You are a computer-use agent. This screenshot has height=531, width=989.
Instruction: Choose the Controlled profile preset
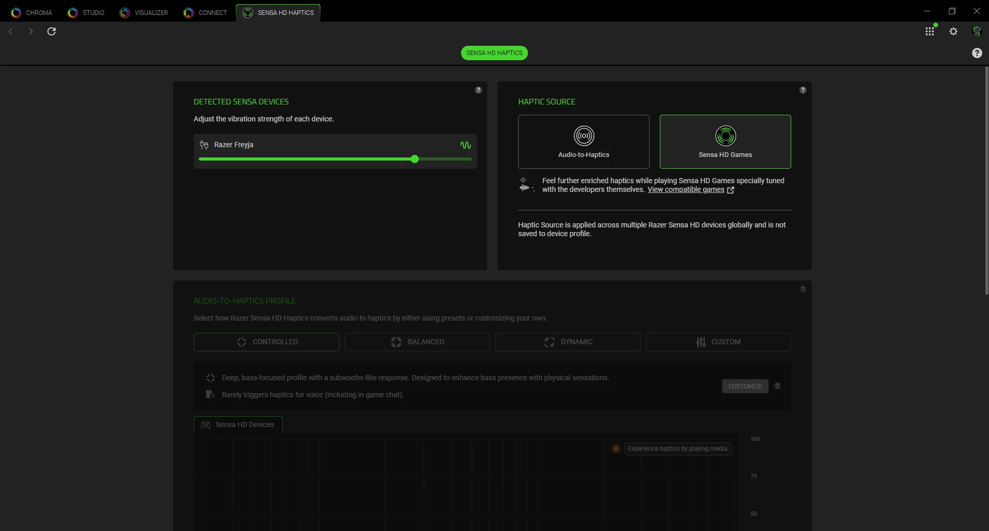pyautogui.click(x=266, y=342)
